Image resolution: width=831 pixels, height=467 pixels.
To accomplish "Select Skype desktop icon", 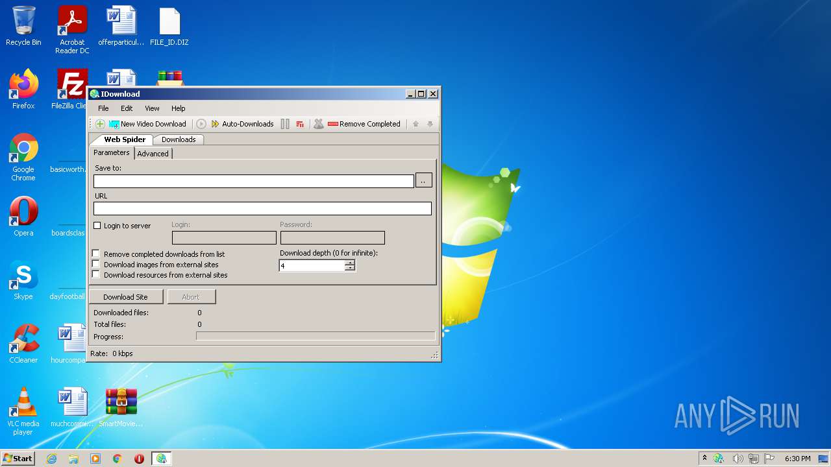I will (x=23, y=280).
